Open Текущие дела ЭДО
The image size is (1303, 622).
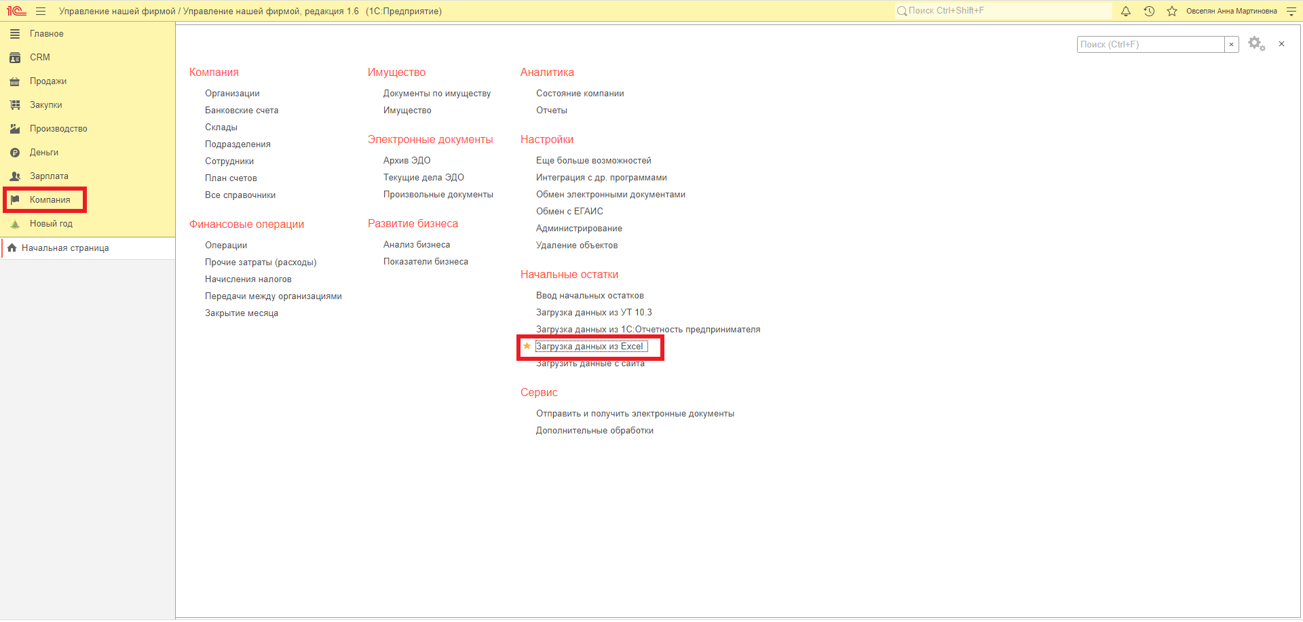click(423, 178)
